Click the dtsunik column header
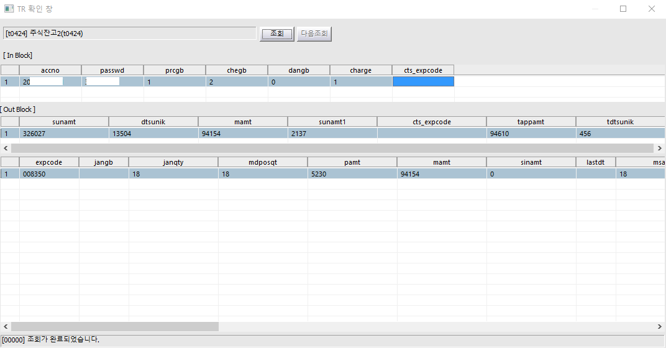 [x=153, y=122]
